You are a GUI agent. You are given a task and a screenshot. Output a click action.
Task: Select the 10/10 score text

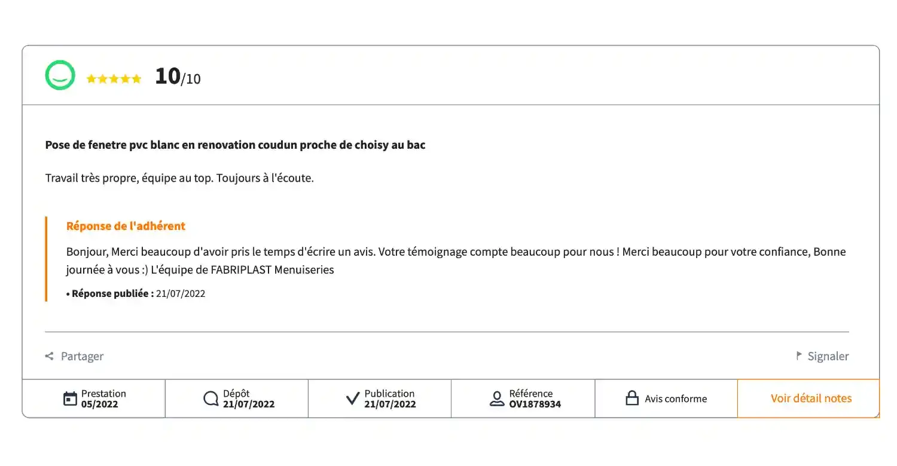[x=178, y=76]
